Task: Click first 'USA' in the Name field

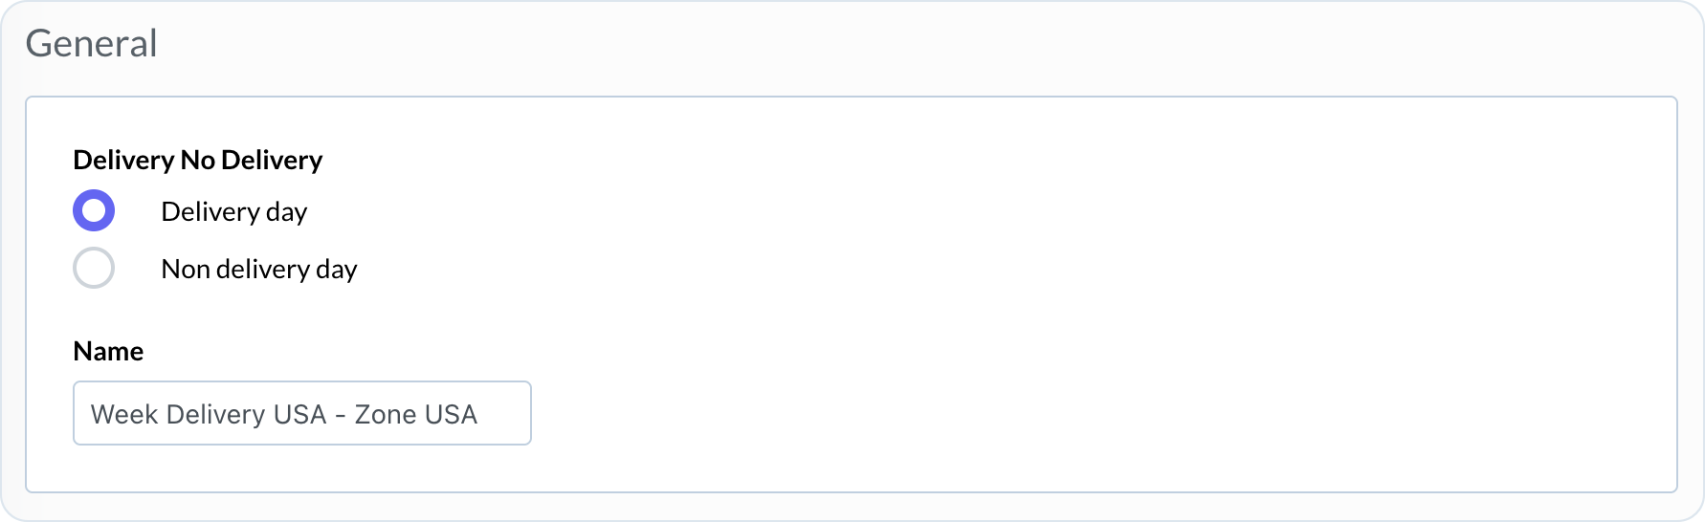Action: [x=299, y=414]
